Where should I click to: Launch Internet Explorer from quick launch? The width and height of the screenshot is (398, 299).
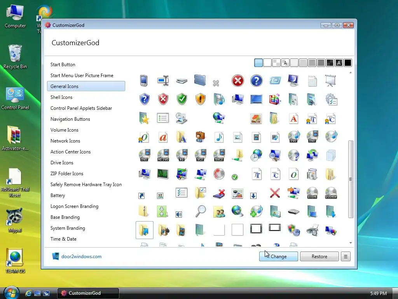click(x=28, y=293)
